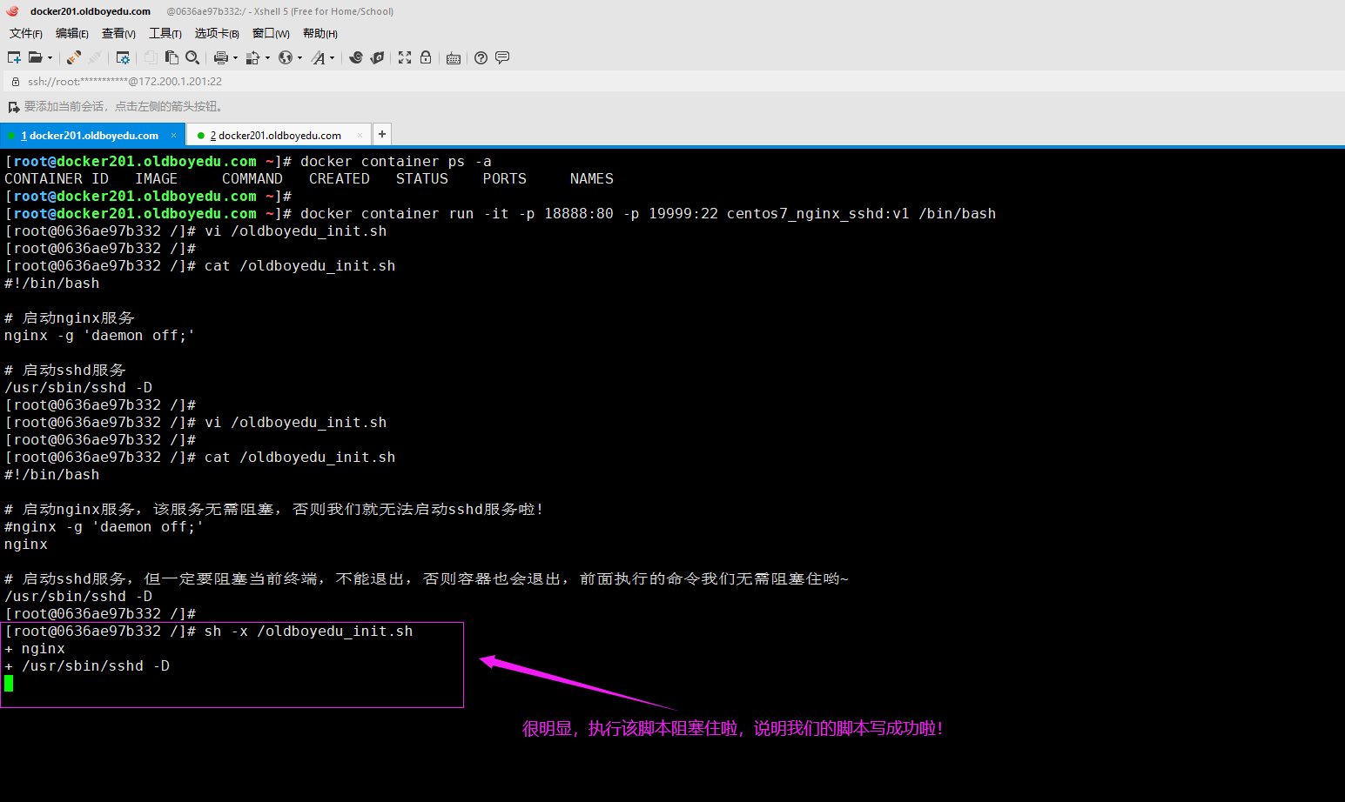Toggle the lock screen padlock icon
Image resolution: width=1345 pixels, height=802 pixels.
coord(426,57)
